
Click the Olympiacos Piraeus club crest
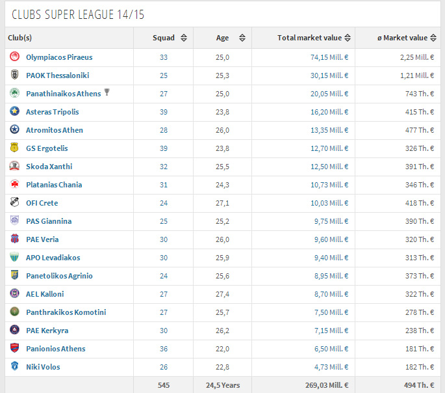pos(14,57)
